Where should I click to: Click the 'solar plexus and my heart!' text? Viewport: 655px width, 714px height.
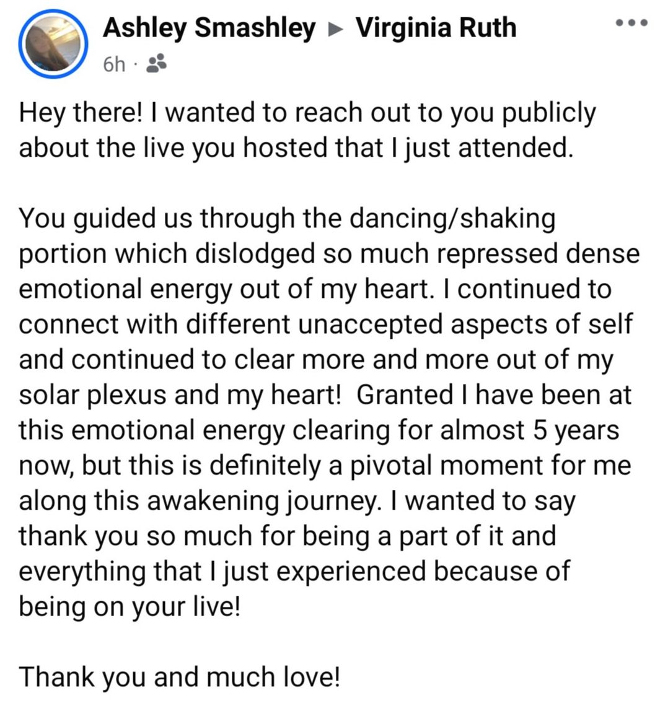tap(180, 396)
